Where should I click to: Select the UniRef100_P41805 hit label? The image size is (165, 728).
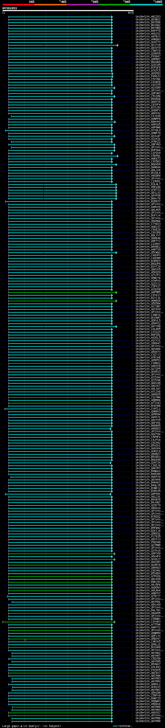click(x=148, y=670)
